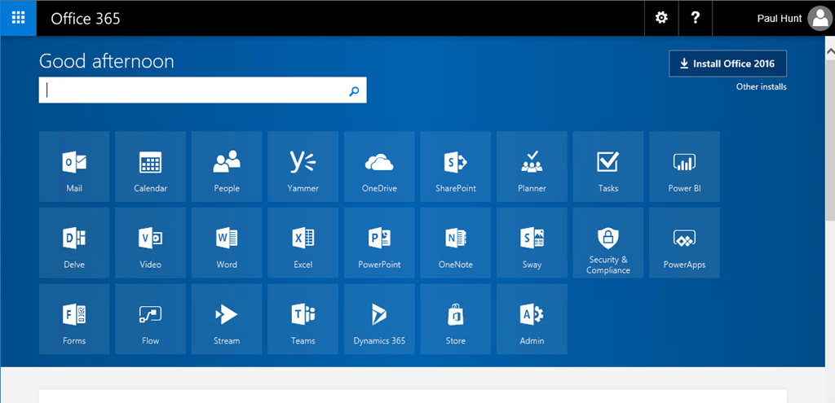Open the Admin center tile
The height and width of the screenshot is (403, 835).
(532, 318)
